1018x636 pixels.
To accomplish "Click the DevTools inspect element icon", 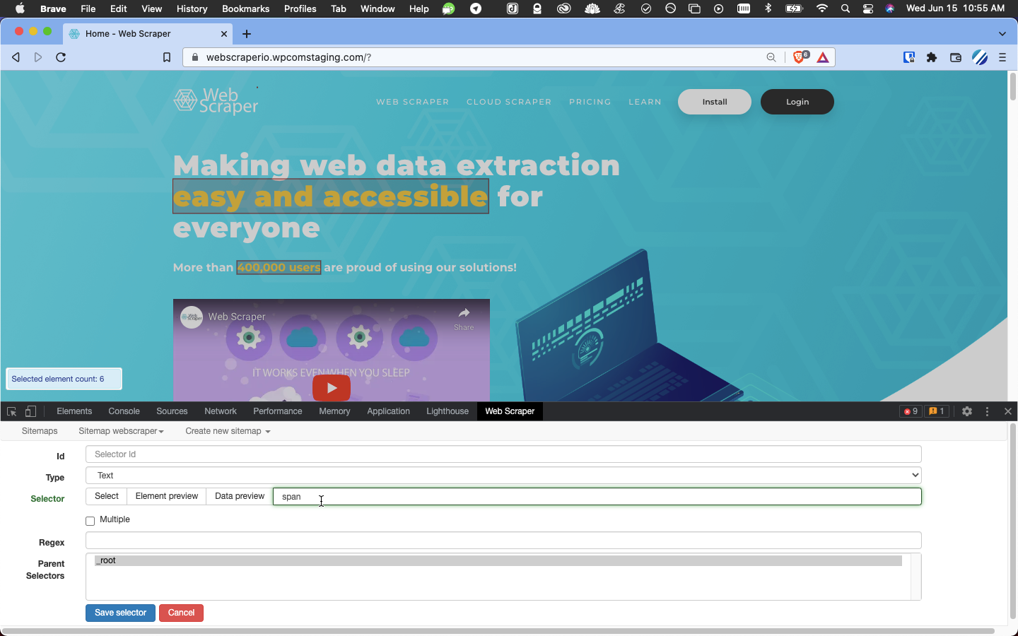I will 12,411.
